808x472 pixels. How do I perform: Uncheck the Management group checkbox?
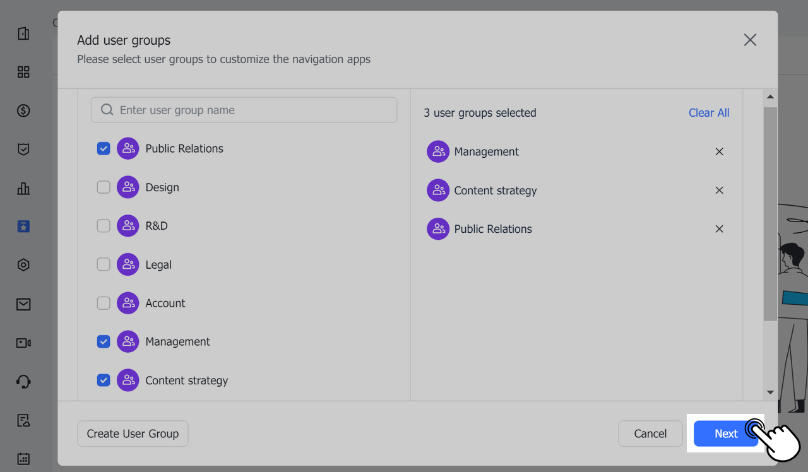click(x=103, y=341)
